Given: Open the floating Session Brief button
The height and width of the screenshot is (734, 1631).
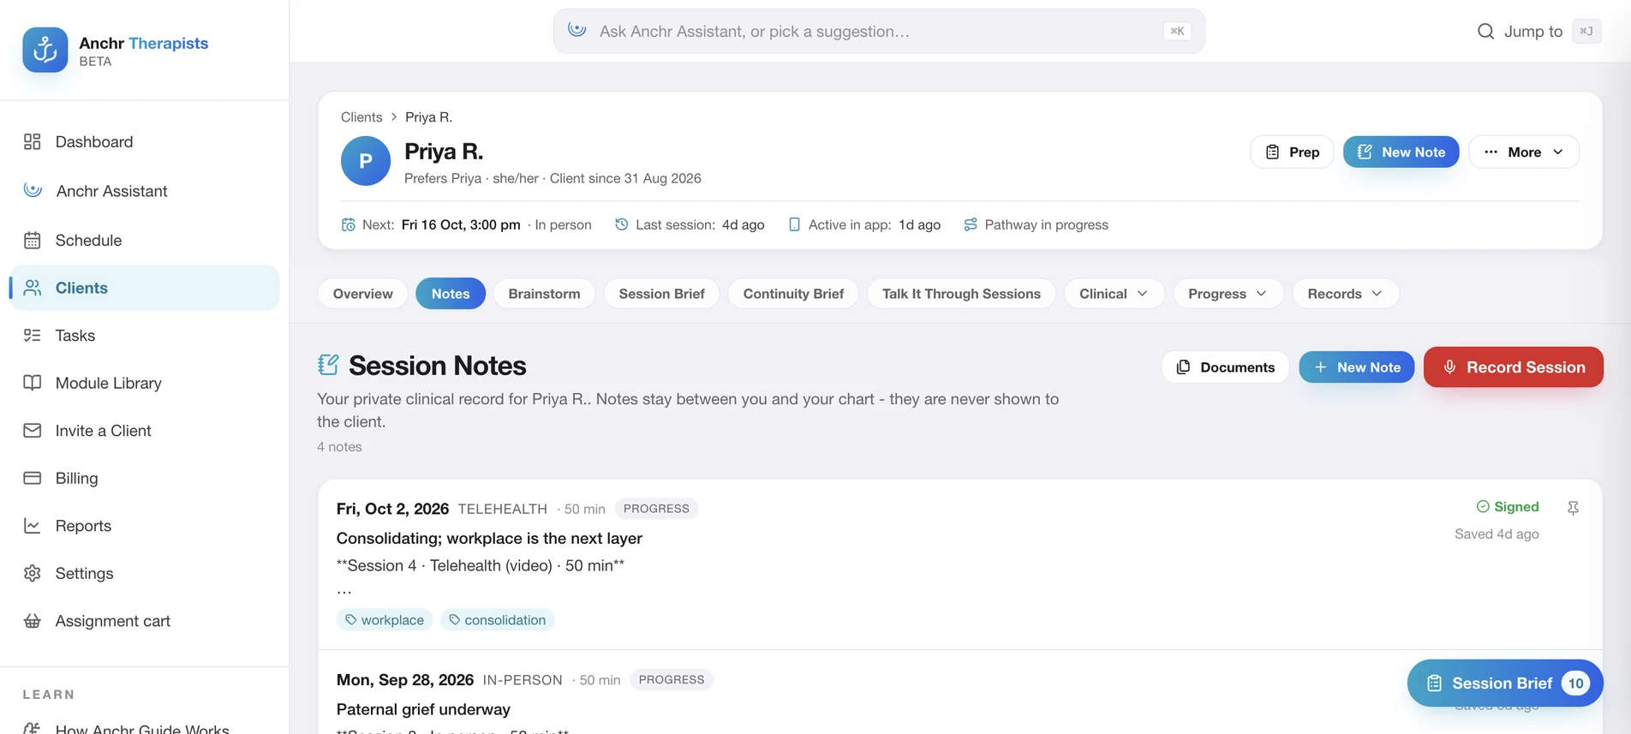Looking at the screenshot, I should coord(1505,683).
